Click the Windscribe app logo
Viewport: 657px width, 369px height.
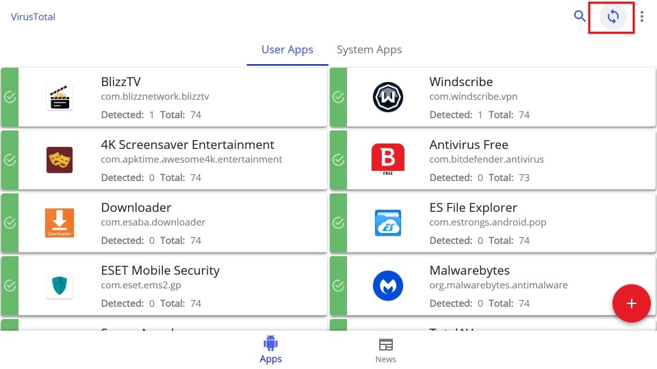click(x=387, y=97)
